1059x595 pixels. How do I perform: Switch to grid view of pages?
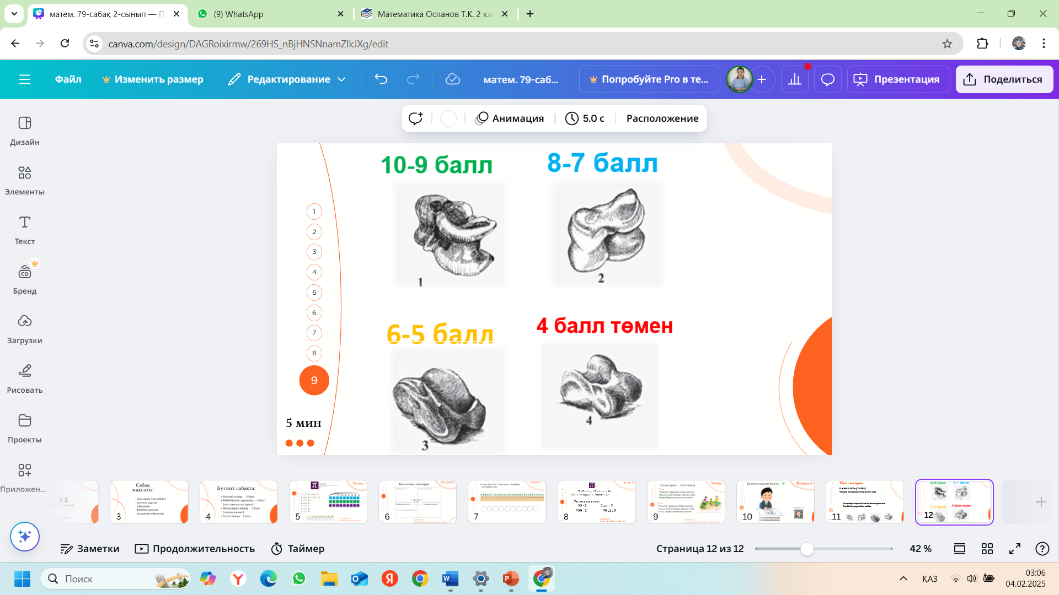point(987,549)
